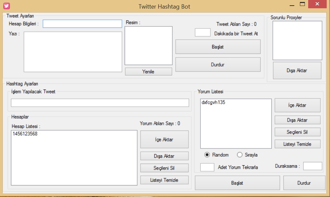Click Listeyi Temizle in Yorum Listesi section
Image resolution: width=330 pixels, height=197 pixels.
tap(298, 144)
